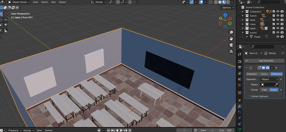This screenshot has height=132, width=286.
Task: Click the Z axis on navigation gizmo
Action: pos(225,15)
